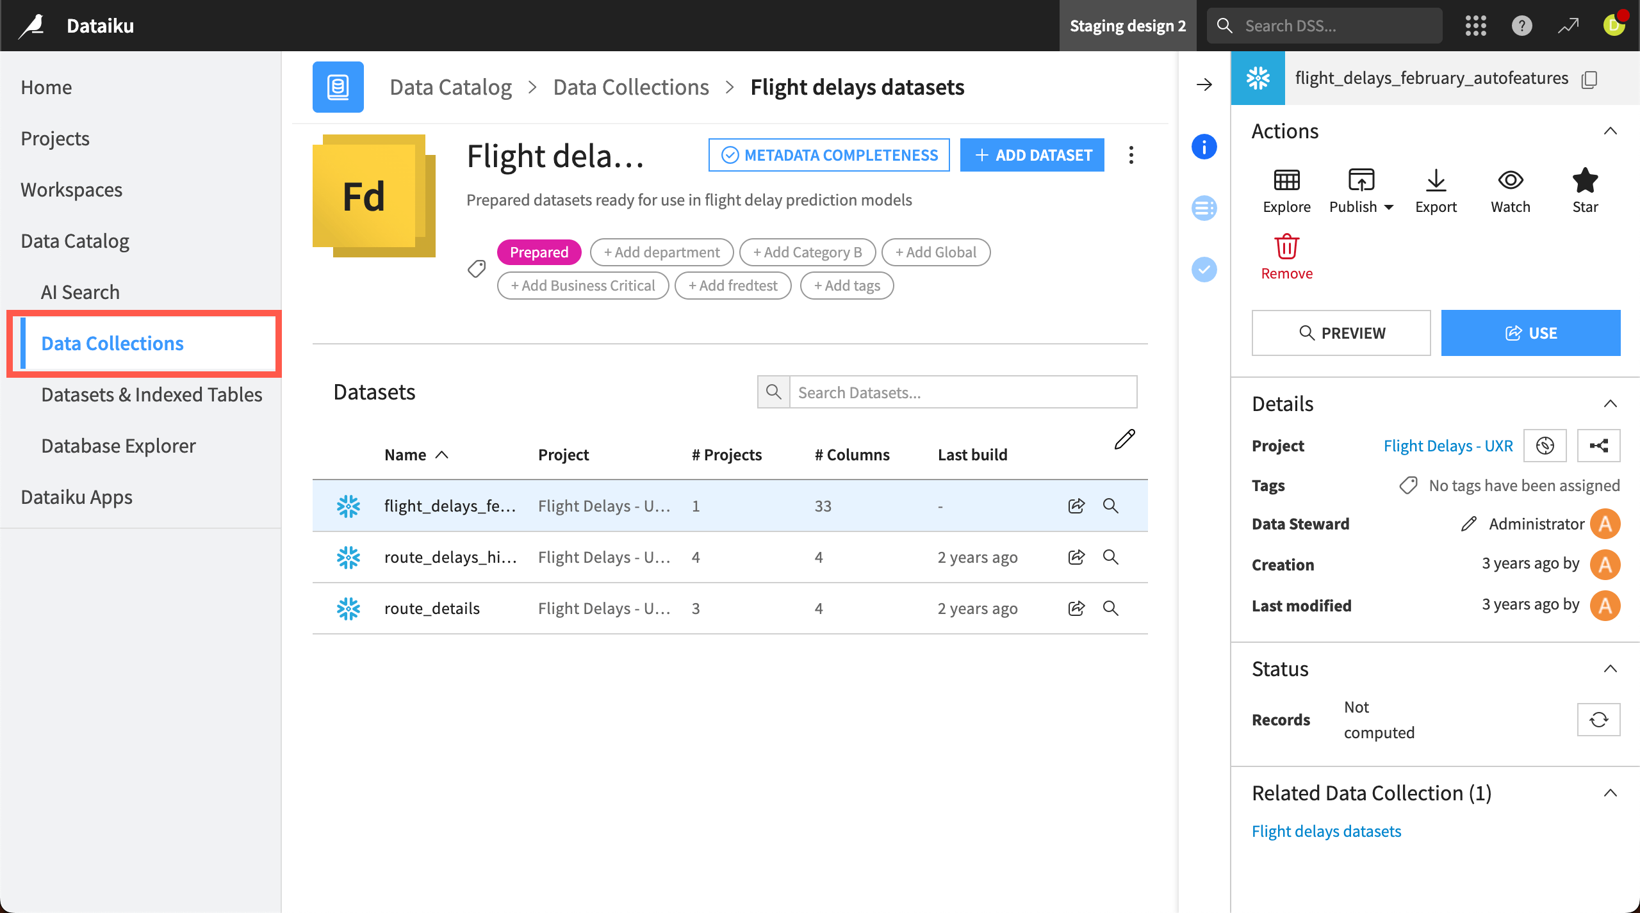Edit the dataset table columns with pencil icon
Viewport: 1640px width, 913px height.
pyautogui.click(x=1124, y=439)
